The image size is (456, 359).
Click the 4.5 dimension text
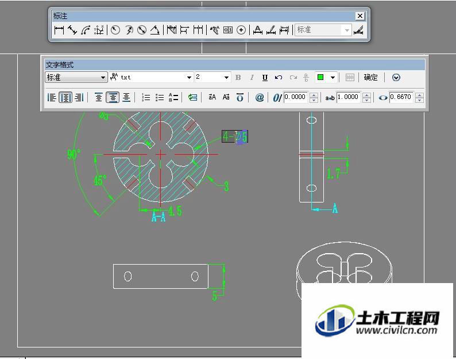(x=175, y=211)
